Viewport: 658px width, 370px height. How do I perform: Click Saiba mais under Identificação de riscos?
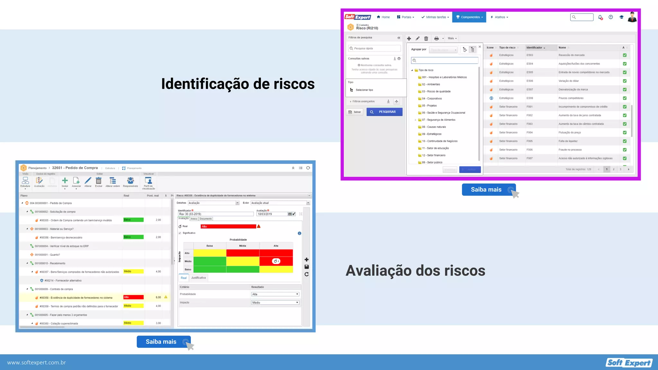(489, 190)
